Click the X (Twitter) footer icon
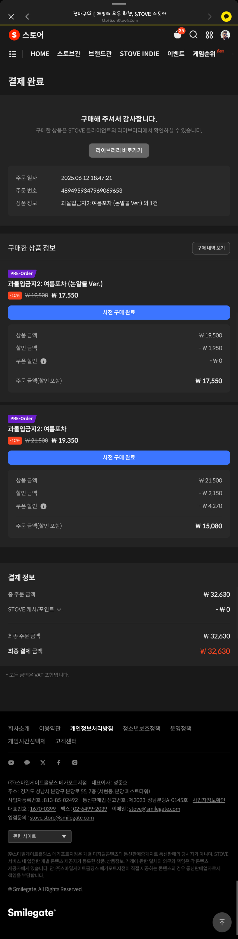This screenshot has width=238, height=939. (43, 763)
